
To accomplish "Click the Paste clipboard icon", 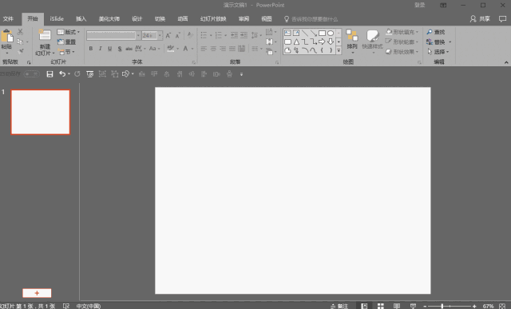I will pyautogui.click(x=7, y=35).
